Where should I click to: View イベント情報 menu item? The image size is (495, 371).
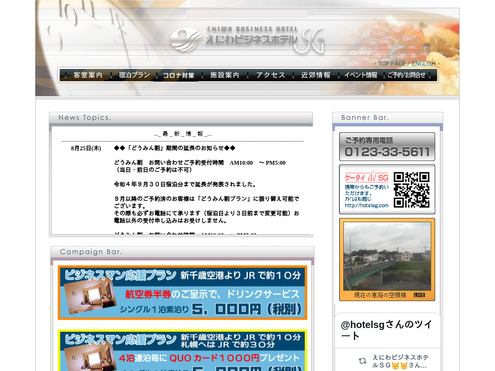[x=361, y=75]
